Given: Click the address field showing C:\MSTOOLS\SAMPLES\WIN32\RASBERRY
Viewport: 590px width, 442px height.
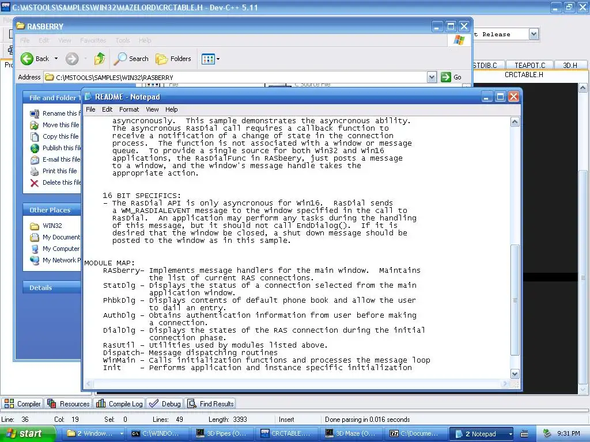Looking at the screenshot, I should 236,78.
